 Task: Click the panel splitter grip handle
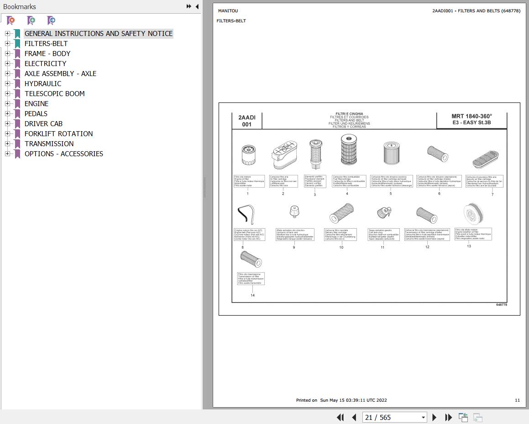point(204,187)
